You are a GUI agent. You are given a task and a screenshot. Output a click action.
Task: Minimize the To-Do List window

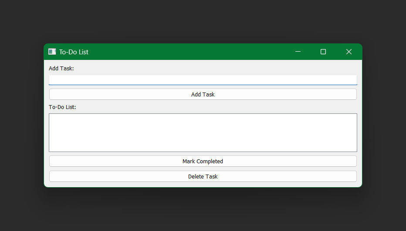click(x=298, y=52)
